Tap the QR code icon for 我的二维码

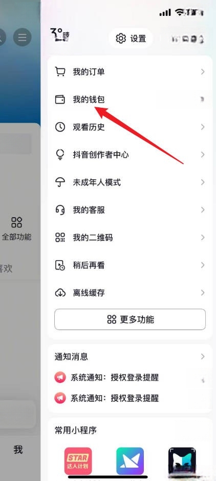(60, 238)
